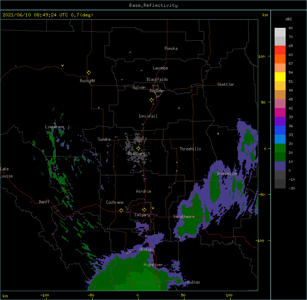The height and width of the screenshot is (300, 307).
Task: Select the purple swatch below 39 dBZ
Action: [x=280, y=121]
